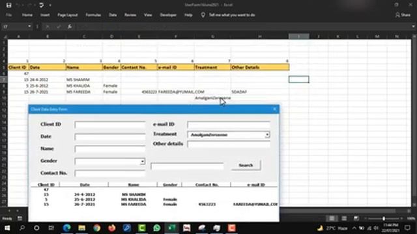Open WhatsApp from taskbar
This screenshot has height=234, width=417.
tap(157, 228)
